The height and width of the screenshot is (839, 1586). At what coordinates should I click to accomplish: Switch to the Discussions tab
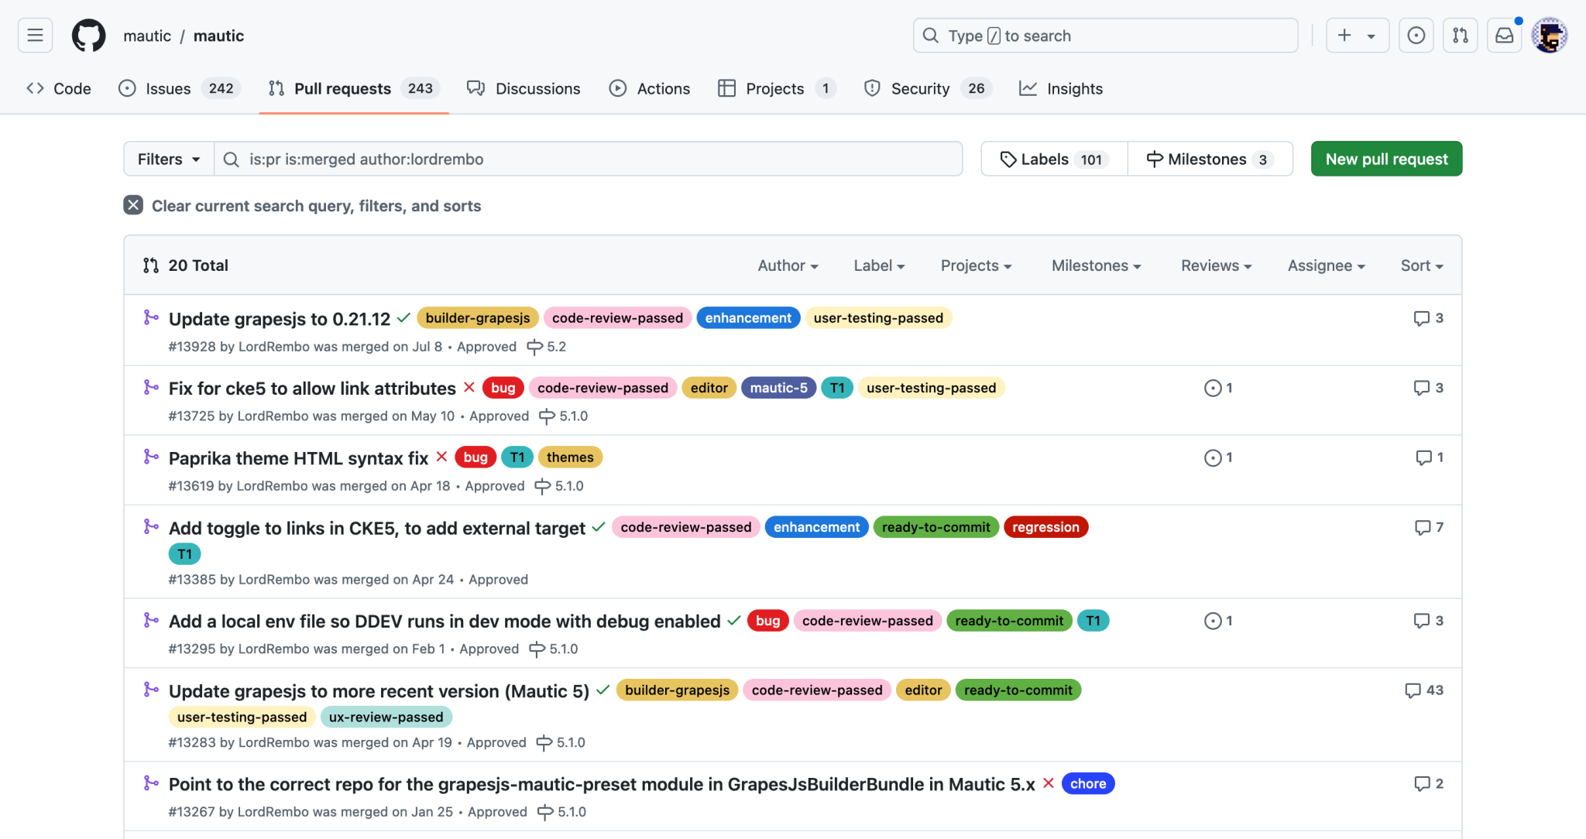tap(524, 88)
